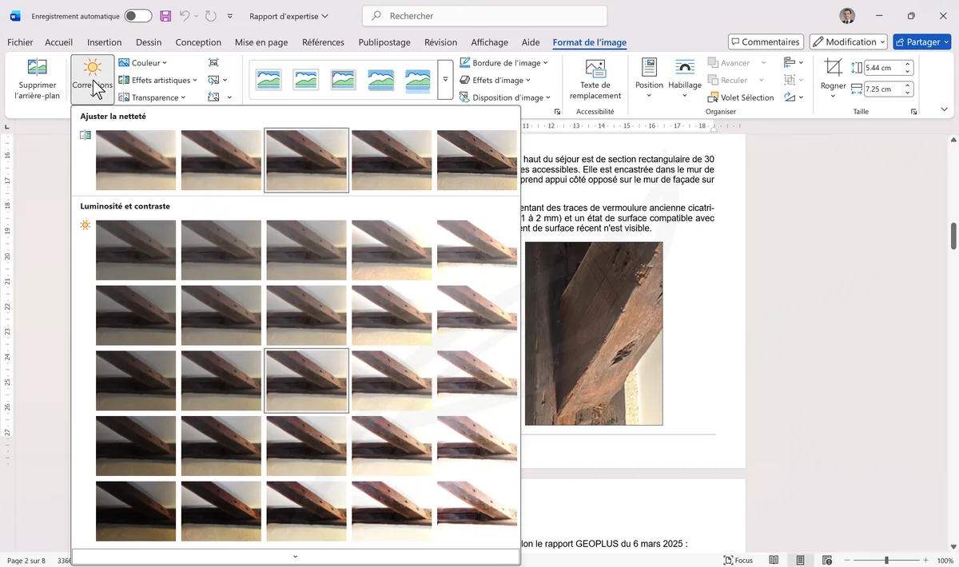Switch to read mode view
Image resolution: width=959 pixels, height=567 pixels.
click(774, 560)
